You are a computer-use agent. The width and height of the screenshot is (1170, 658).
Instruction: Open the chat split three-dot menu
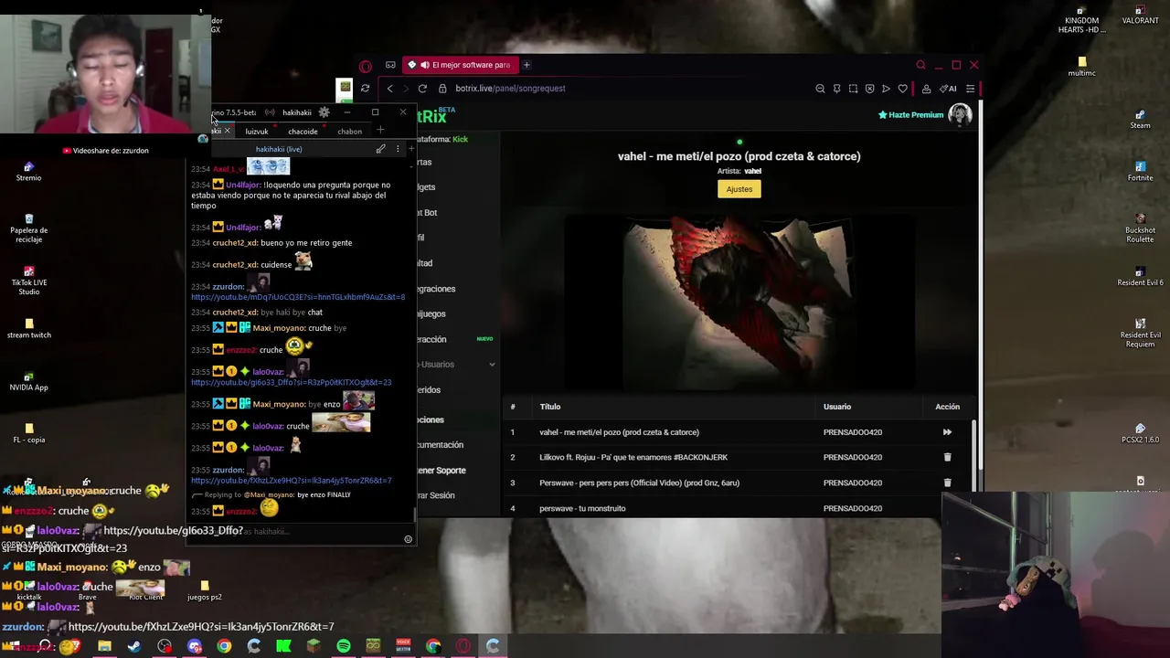point(398,149)
